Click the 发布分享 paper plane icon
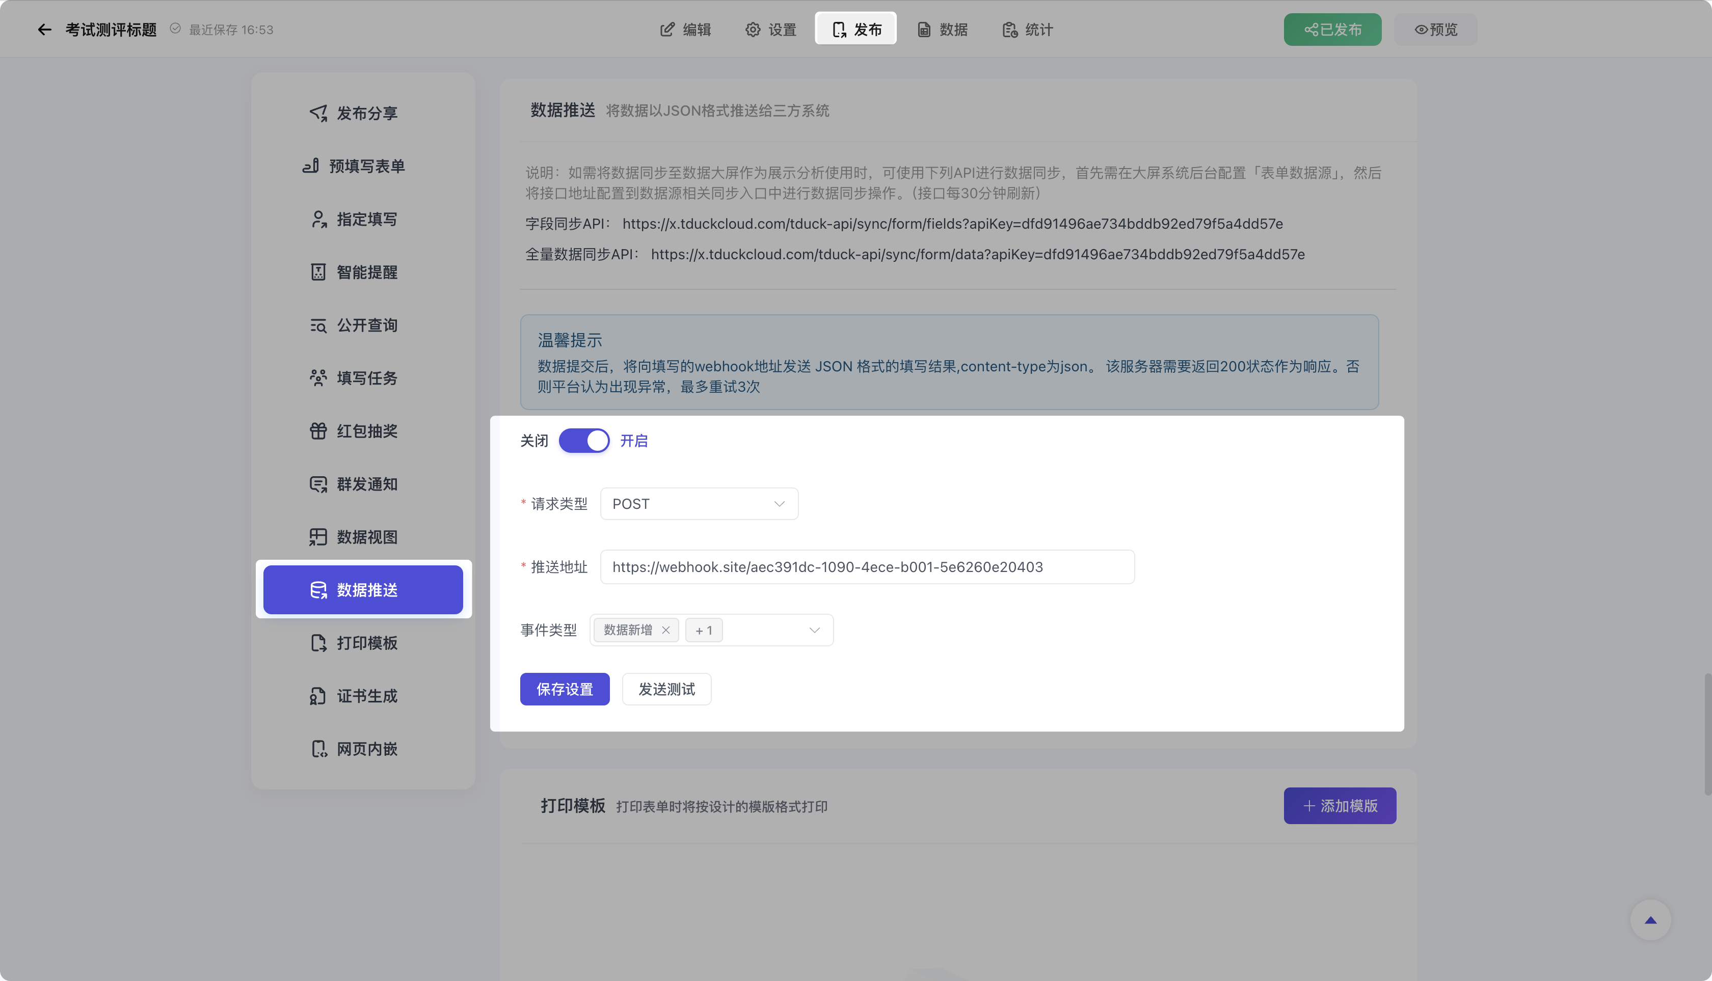This screenshot has width=1712, height=981. click(318, 113)
